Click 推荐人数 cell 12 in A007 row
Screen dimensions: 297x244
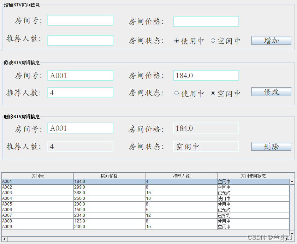(x=181, y=215)
